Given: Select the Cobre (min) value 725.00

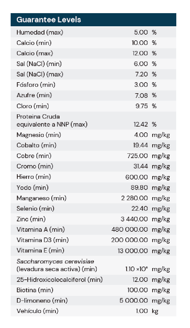Looking at the screenshot, I should [x=137, y=156].
